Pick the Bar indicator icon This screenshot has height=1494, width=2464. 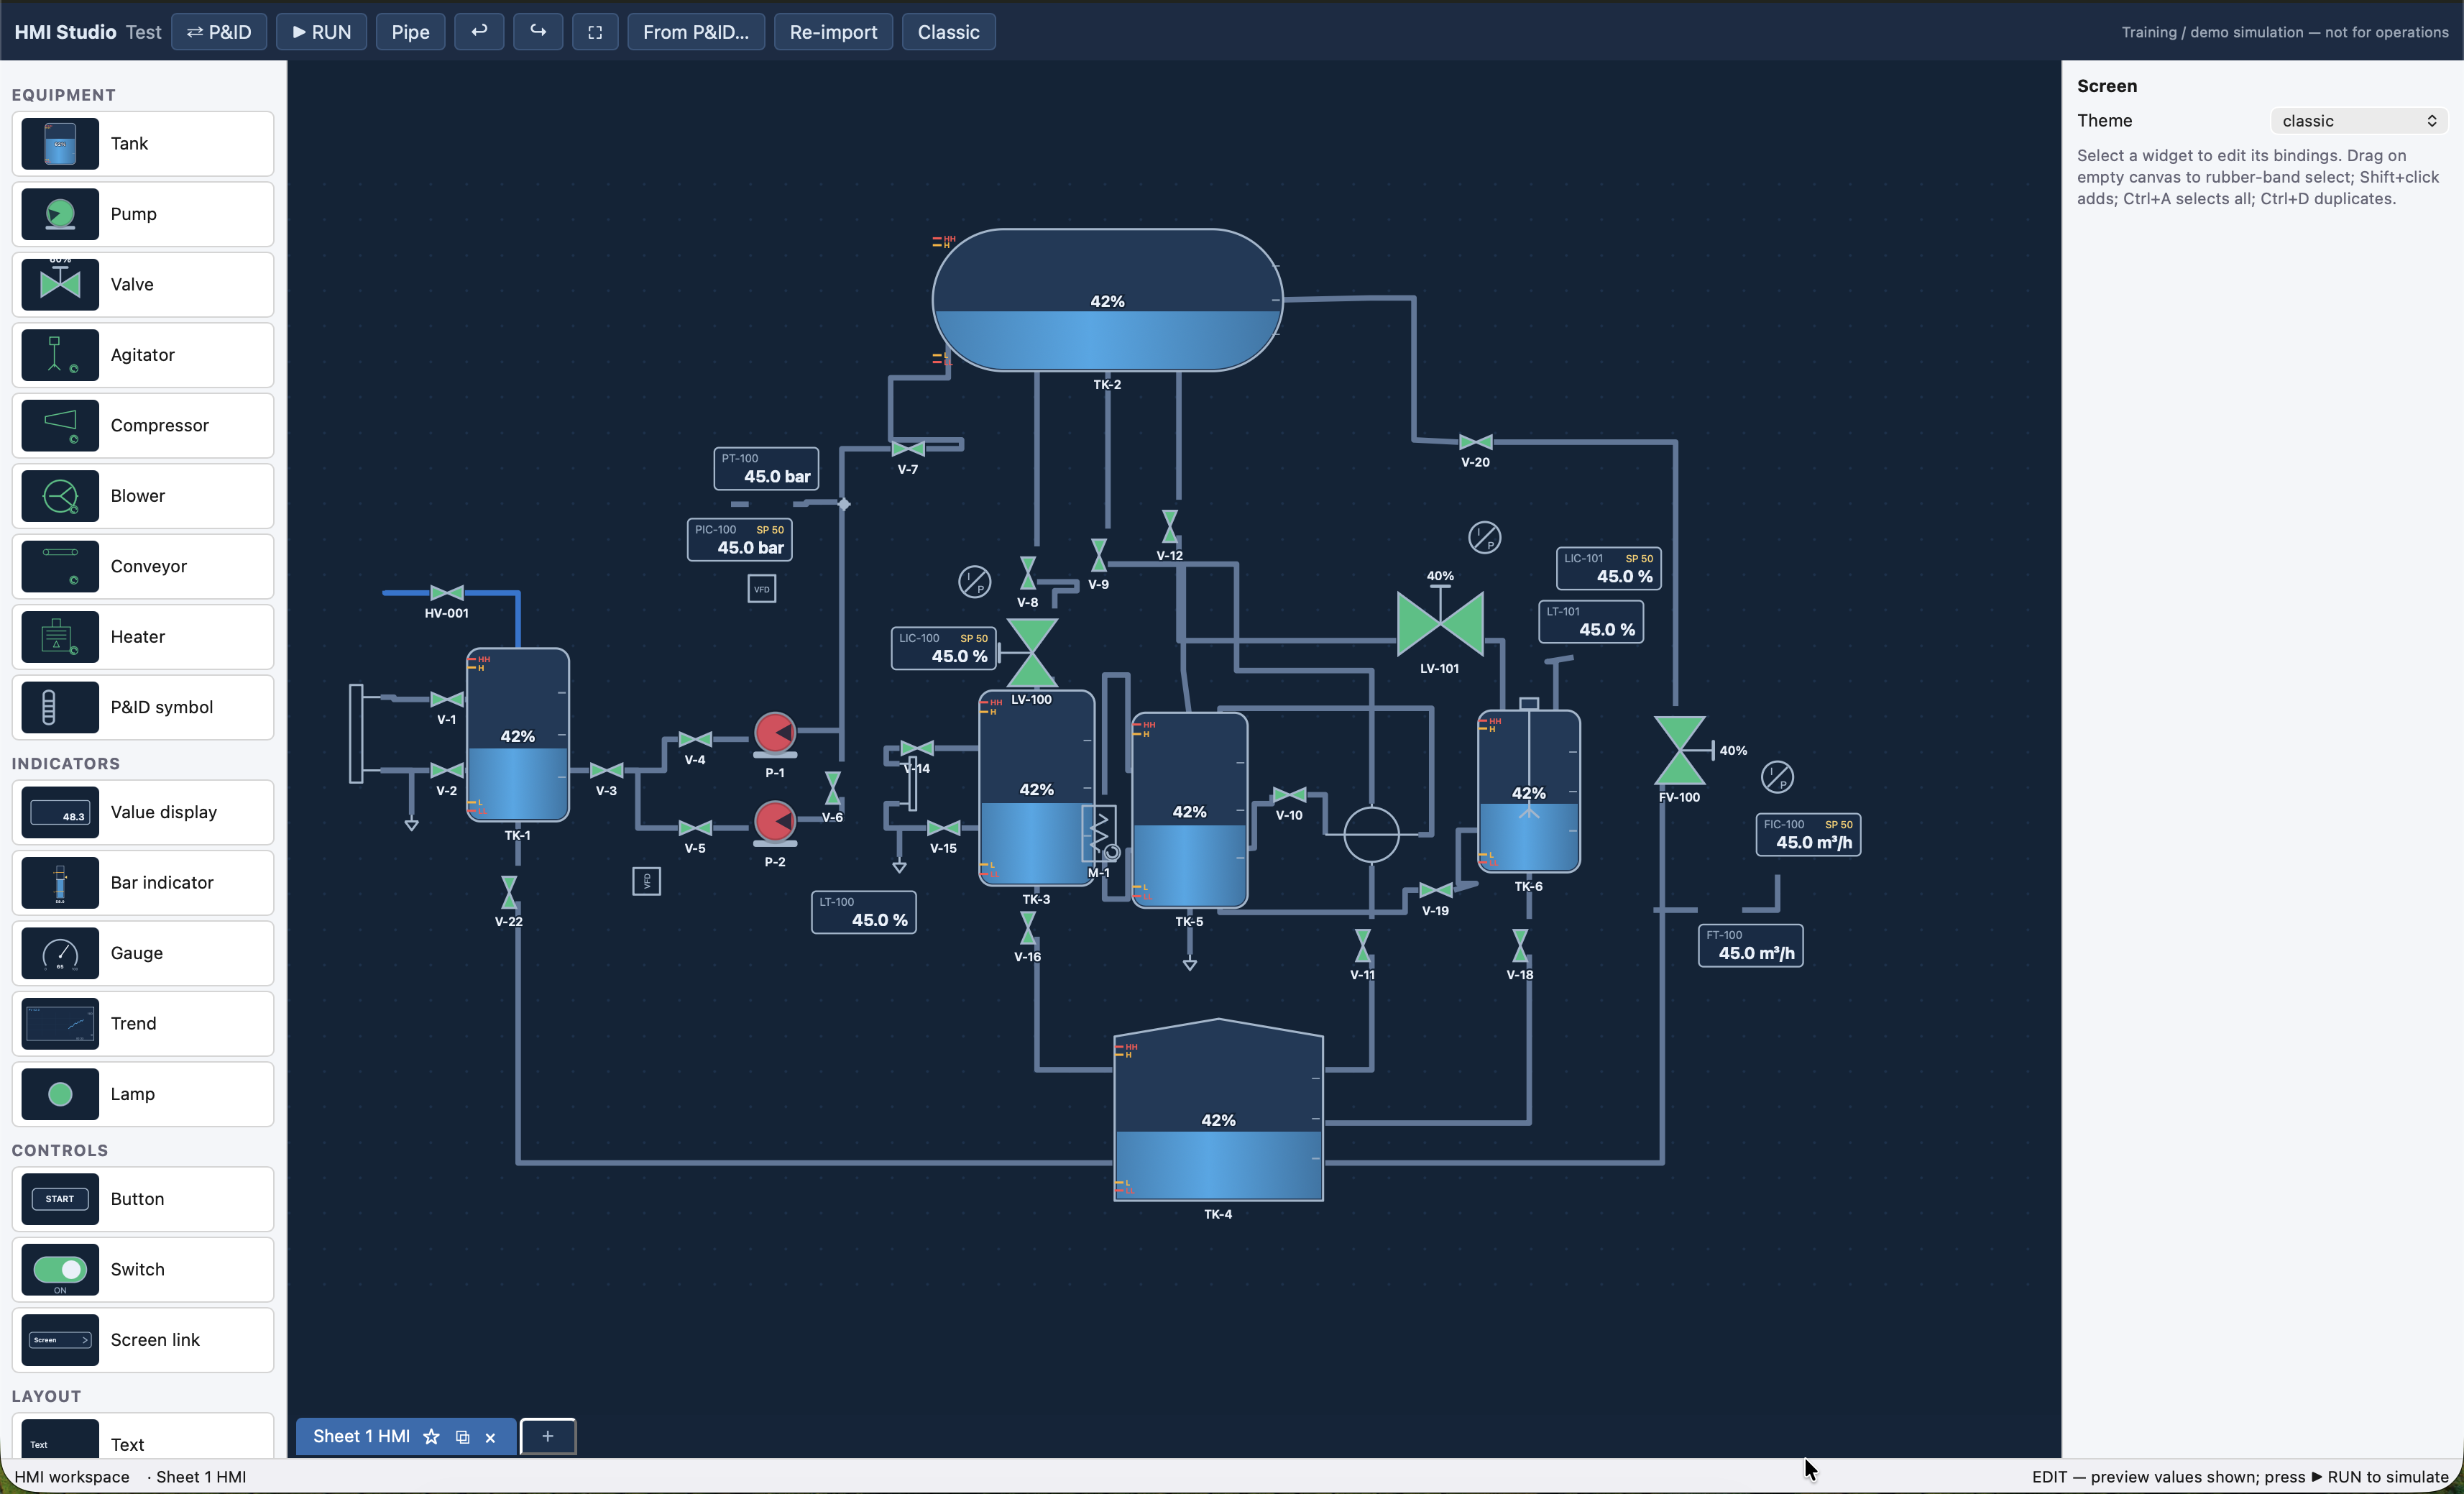point(60,883)
